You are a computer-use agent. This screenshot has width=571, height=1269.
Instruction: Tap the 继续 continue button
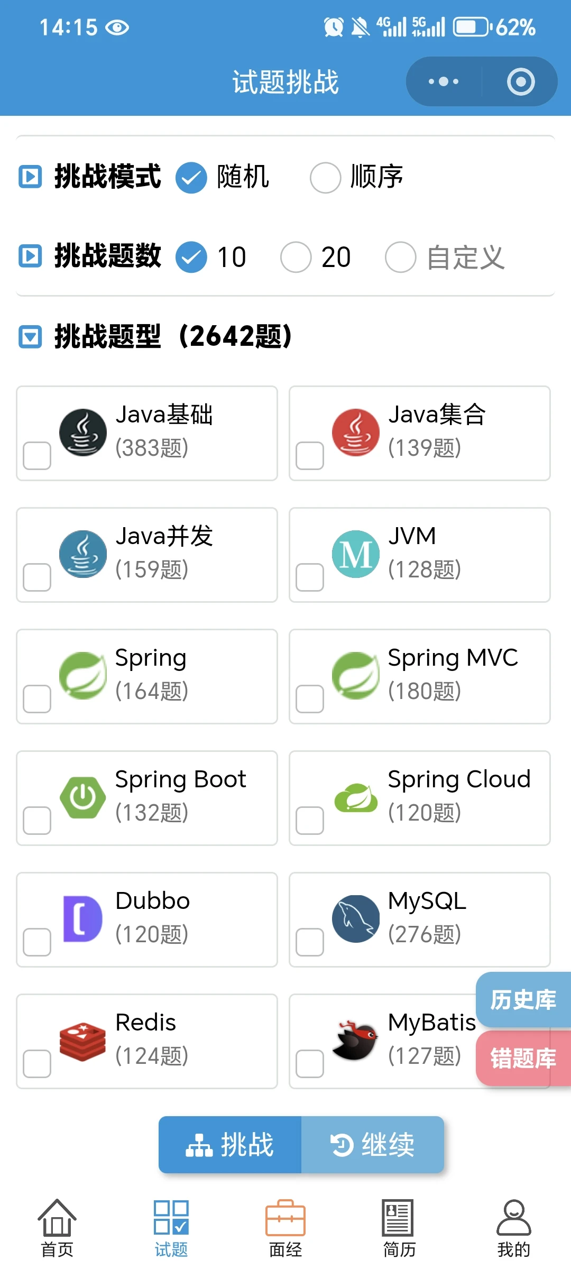pos(373,1145)
